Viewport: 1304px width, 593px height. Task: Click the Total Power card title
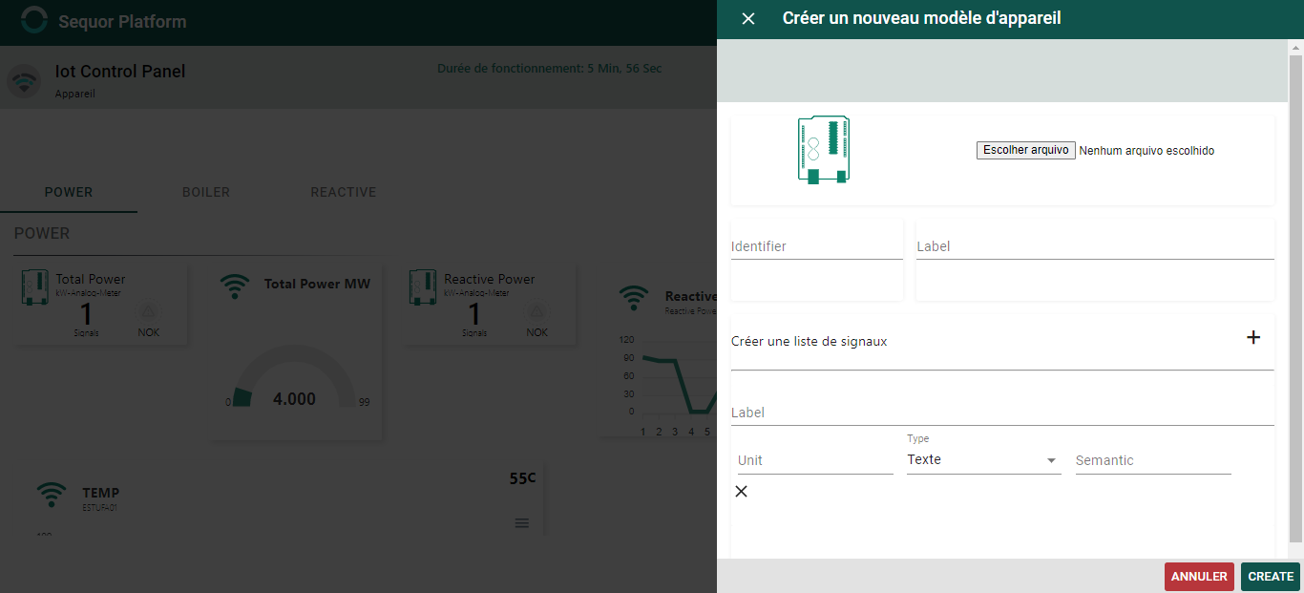pyautogui.click(x=91, y=279)
